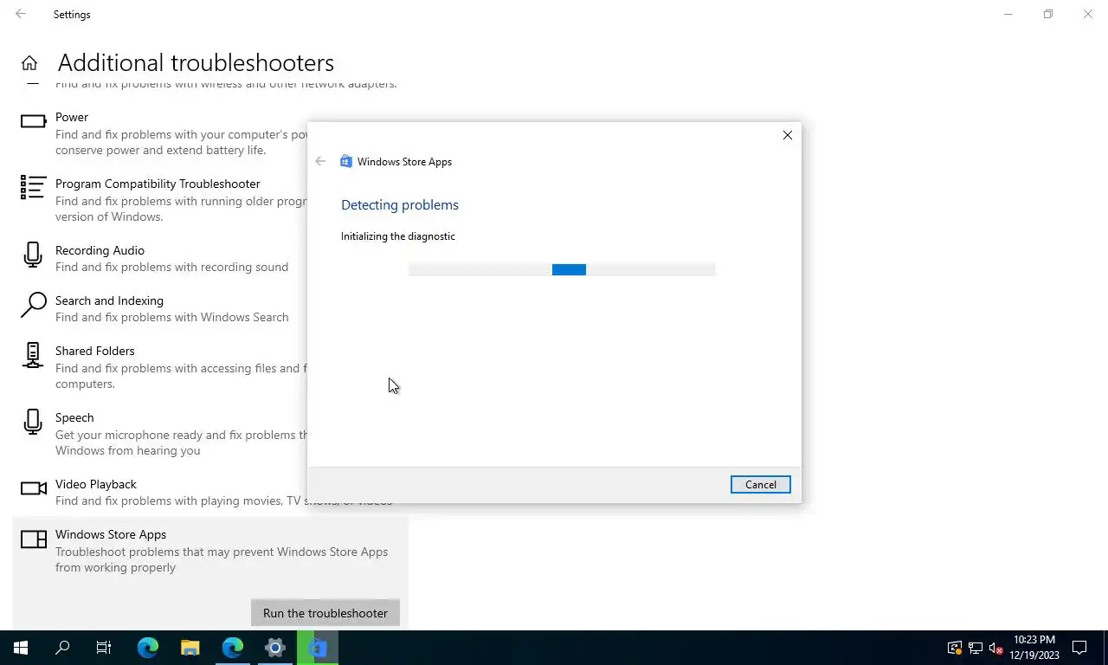Viewport: 1108px width, 665px height.
Task: Click the Windows Store Apps dialog title icon
Action: (x=346, y=161)
